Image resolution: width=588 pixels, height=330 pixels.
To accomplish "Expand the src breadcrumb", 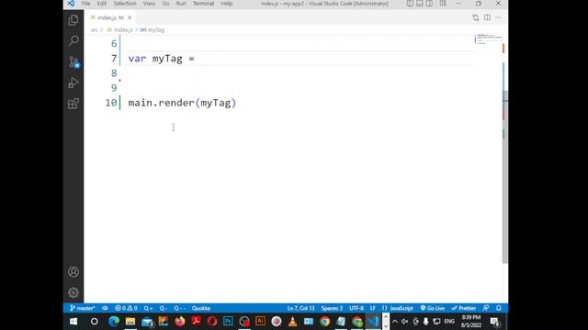I will click(94, 30).
